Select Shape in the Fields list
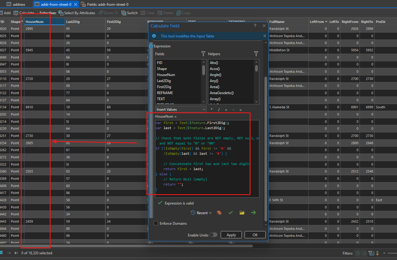The image size is (397, 260). 162,69
